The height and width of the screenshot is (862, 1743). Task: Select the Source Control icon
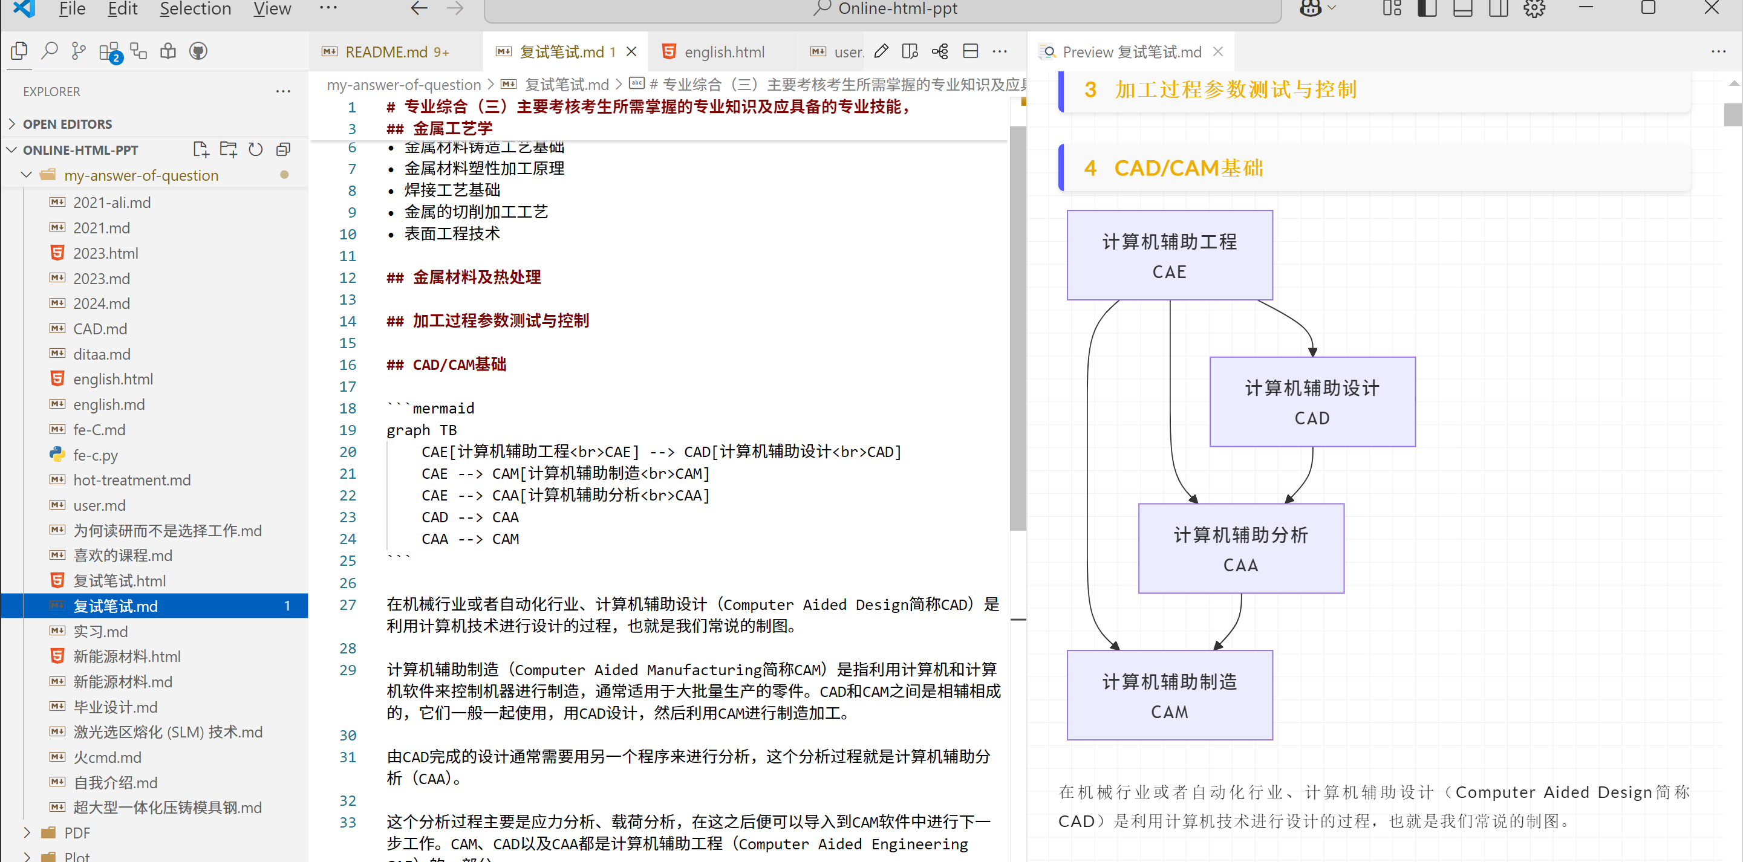click(79, 51)
